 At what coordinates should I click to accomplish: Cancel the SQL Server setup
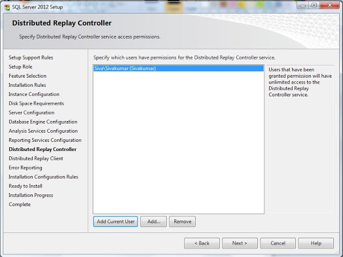(278, 243)
